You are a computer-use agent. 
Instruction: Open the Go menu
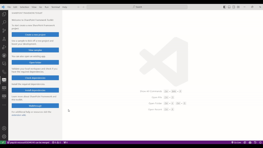point(40,7)
